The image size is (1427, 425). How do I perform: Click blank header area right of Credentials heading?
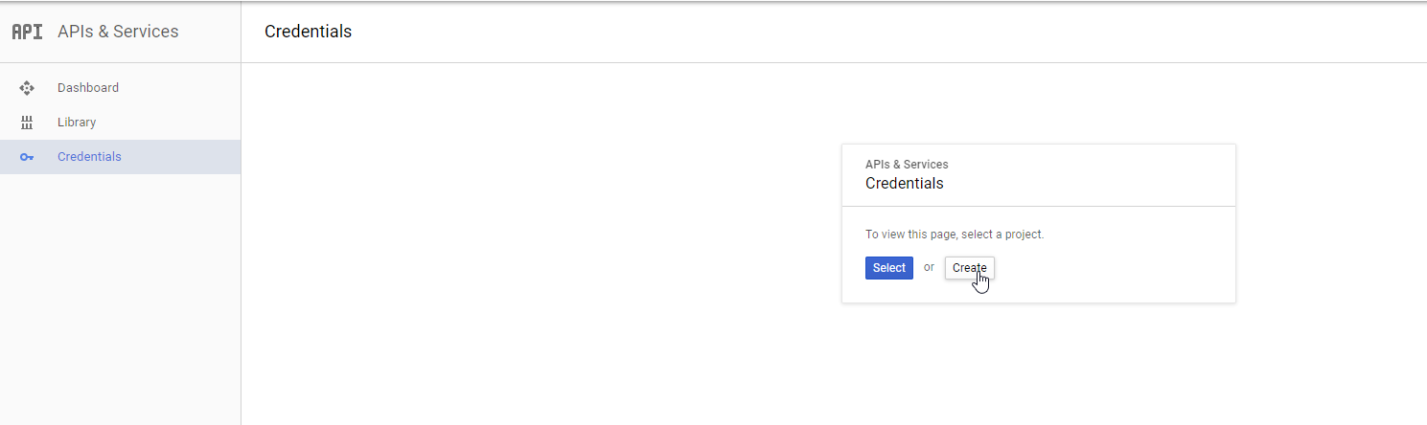pos(863,32)
